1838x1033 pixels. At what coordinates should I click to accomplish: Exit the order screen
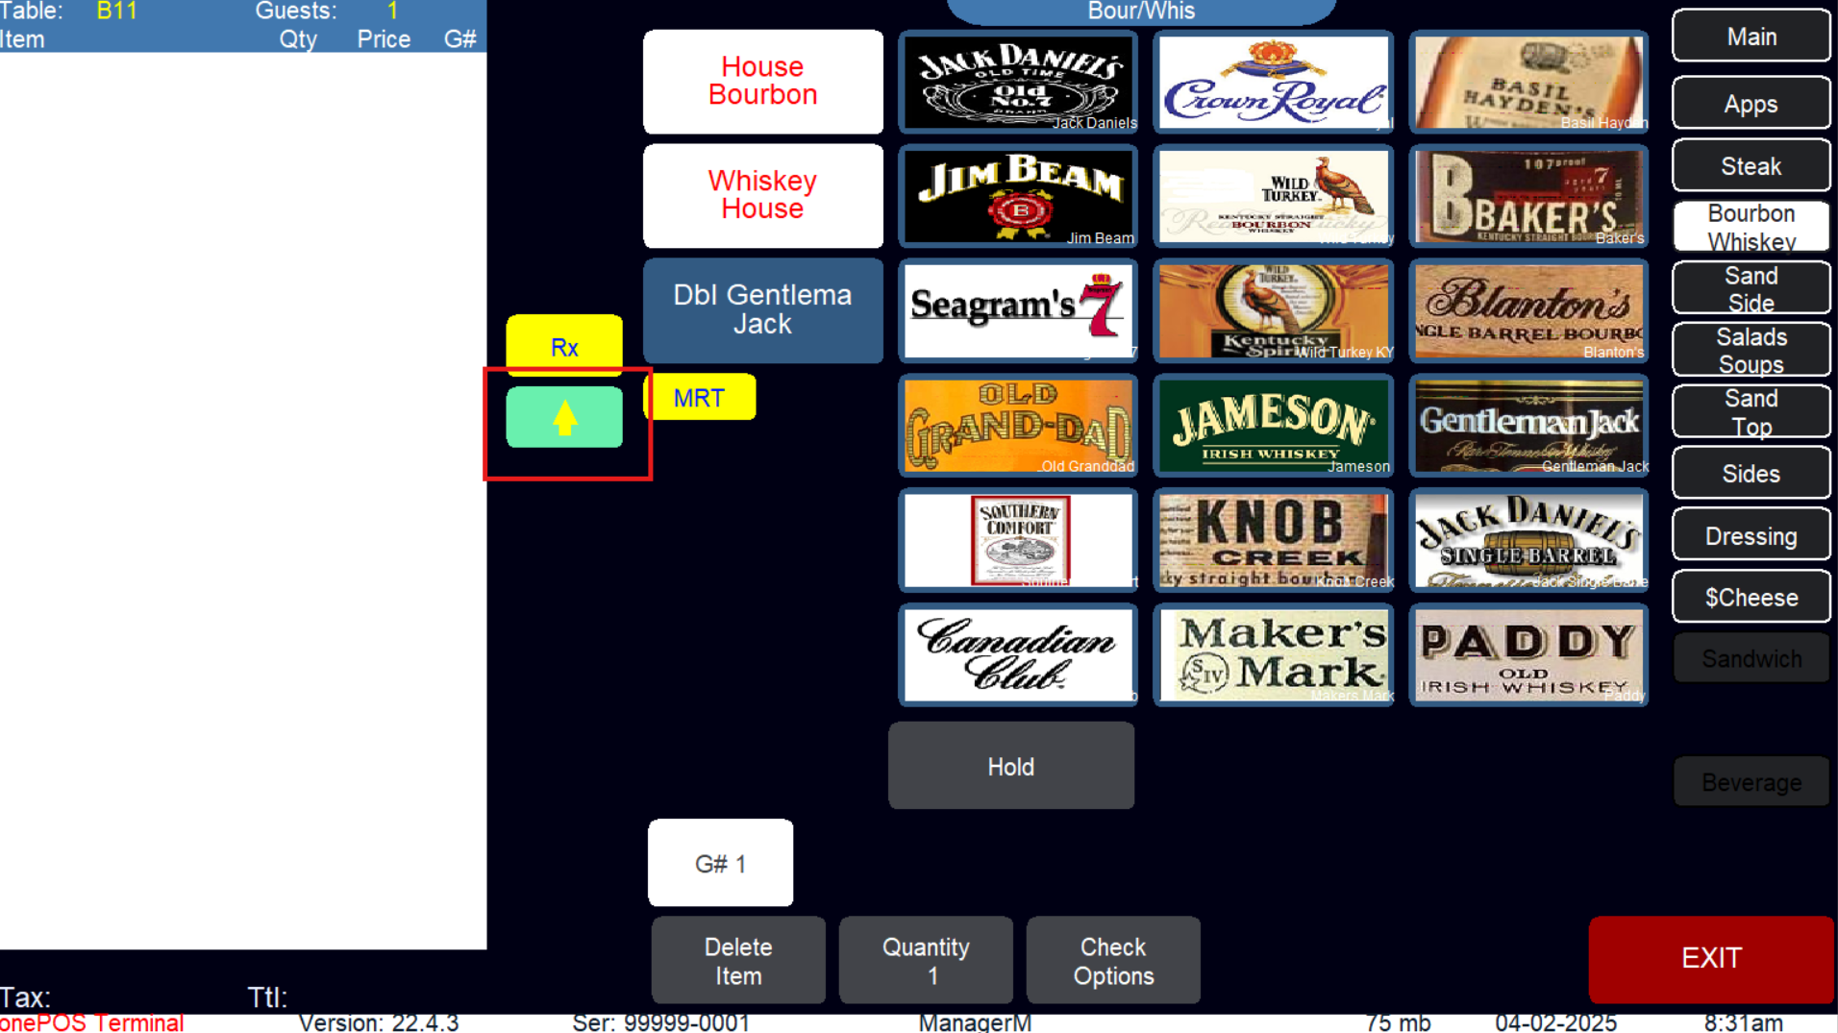[x=1711, y=958]
